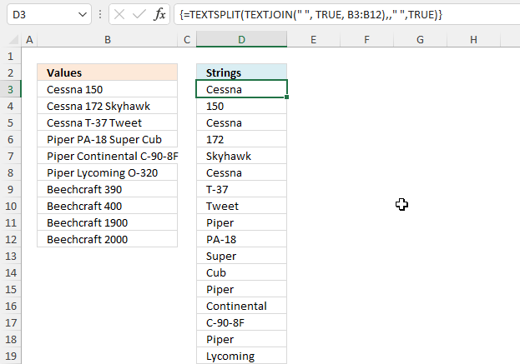The width and height of the screenshot is (520, 364).
Task: Select row 19 header
Action: (x=11, y=356)
